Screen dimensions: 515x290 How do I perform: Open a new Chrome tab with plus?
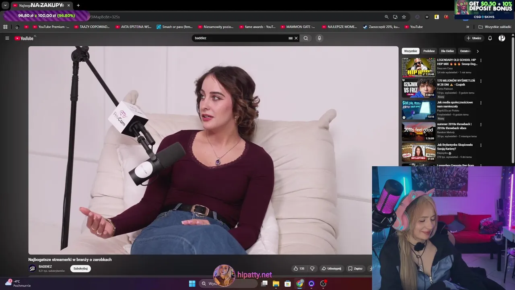78,5
